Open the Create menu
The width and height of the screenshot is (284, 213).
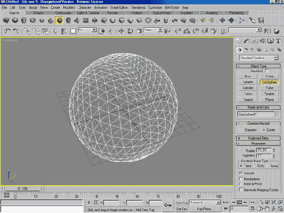[x=55, y=8]
